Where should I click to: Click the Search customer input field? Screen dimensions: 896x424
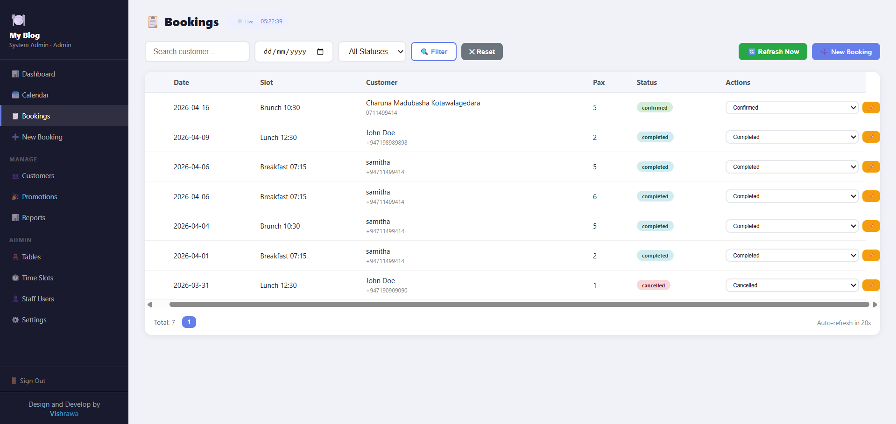tap(197, 52)
